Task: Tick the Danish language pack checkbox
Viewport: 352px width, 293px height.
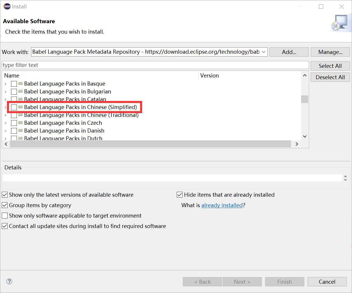Action: pyautogui.click(x=14, y=131)
